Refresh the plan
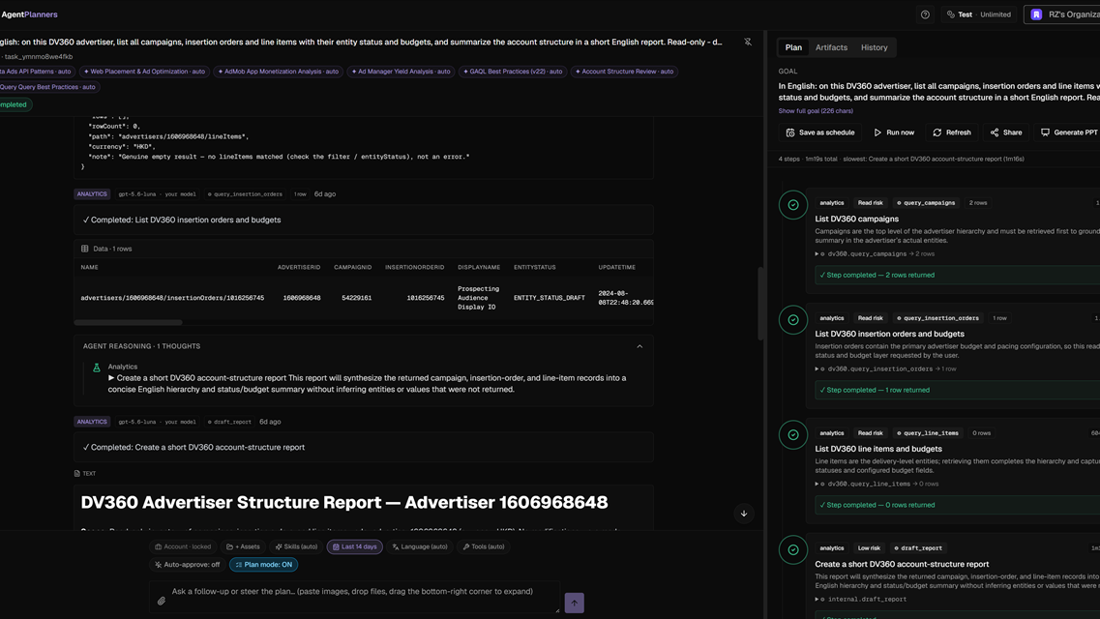The width and height of the screenshot is (1100, 619). (x=952, y=133)
